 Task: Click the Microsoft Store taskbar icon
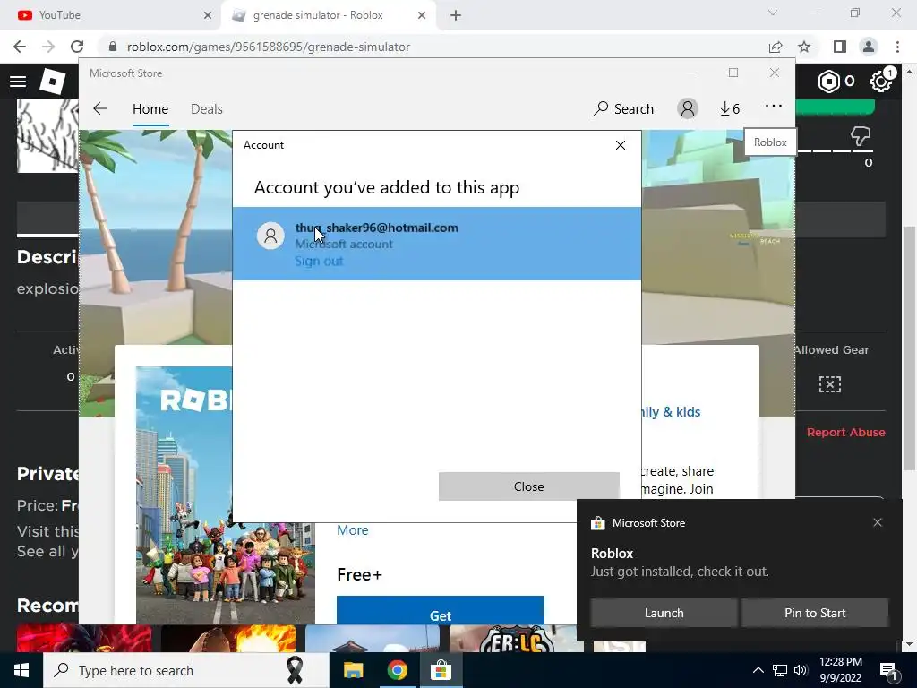[441, 670]
